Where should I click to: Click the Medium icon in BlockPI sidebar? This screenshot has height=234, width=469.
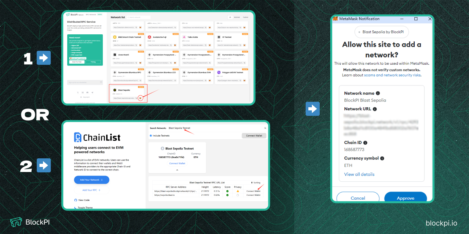(82, 92)
